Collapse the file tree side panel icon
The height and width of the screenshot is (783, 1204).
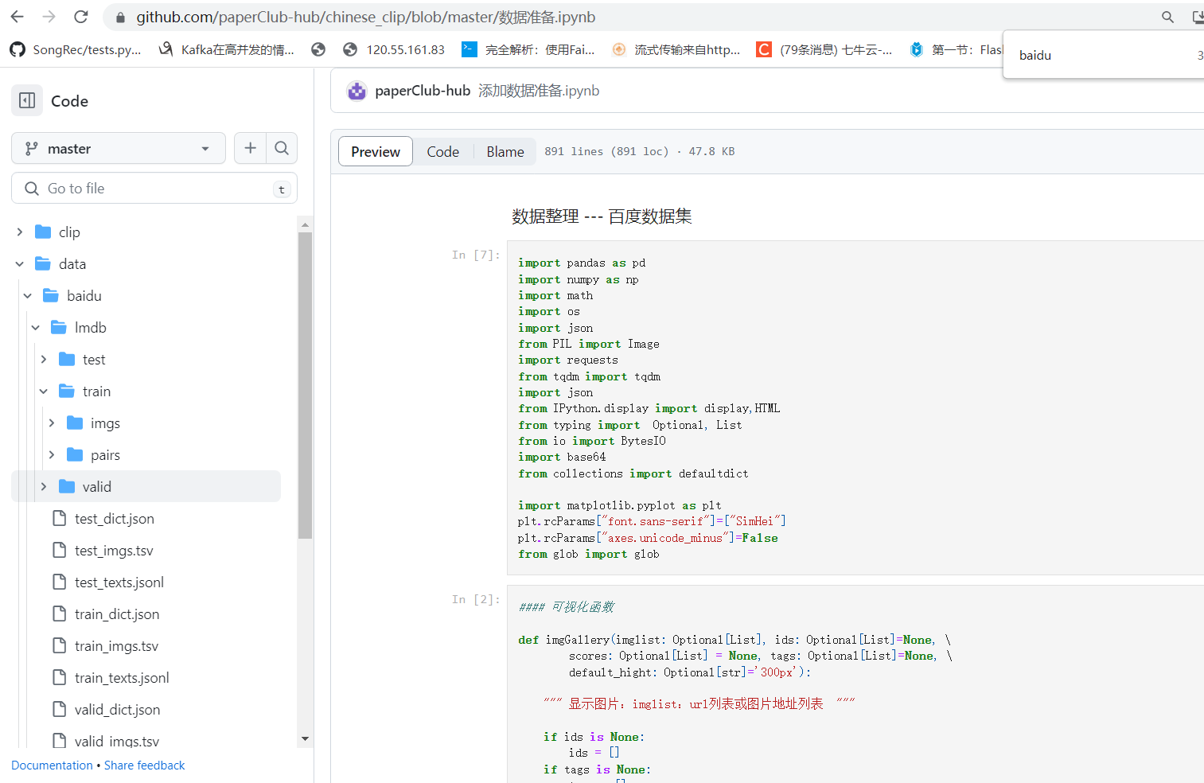pos(27,100)
